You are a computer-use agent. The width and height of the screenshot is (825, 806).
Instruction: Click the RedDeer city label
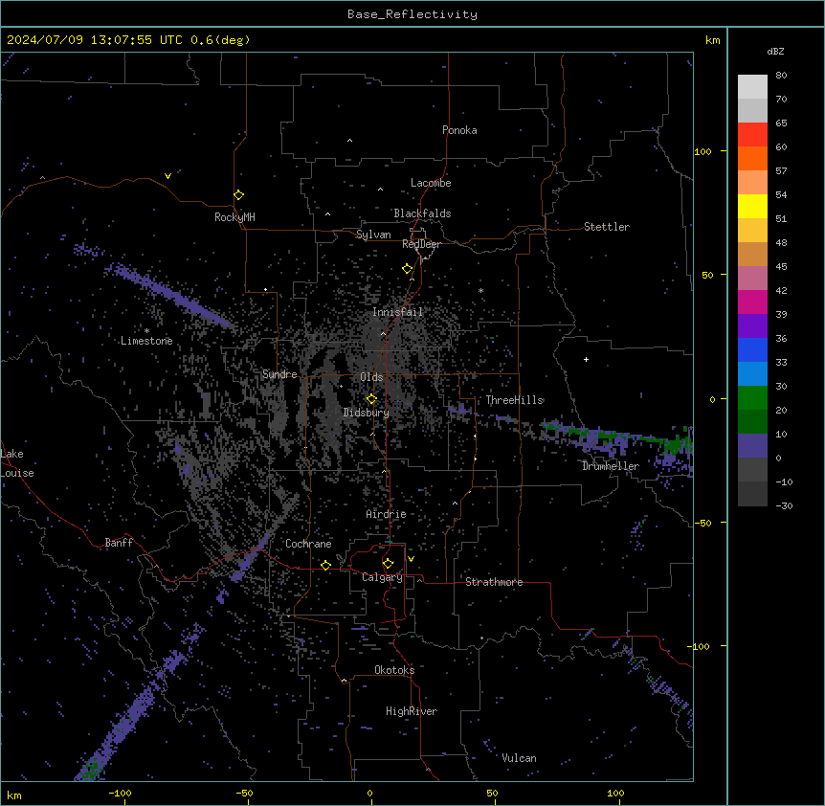[421, 244]
